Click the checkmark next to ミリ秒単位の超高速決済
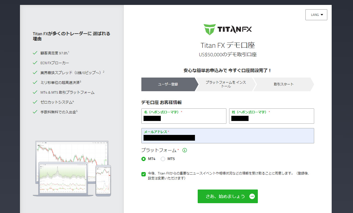 point(35,82)
